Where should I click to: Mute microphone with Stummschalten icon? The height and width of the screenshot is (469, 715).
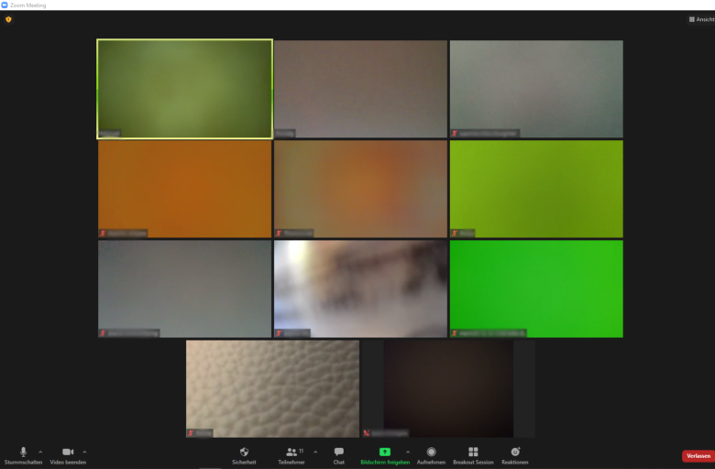(23, 453)
